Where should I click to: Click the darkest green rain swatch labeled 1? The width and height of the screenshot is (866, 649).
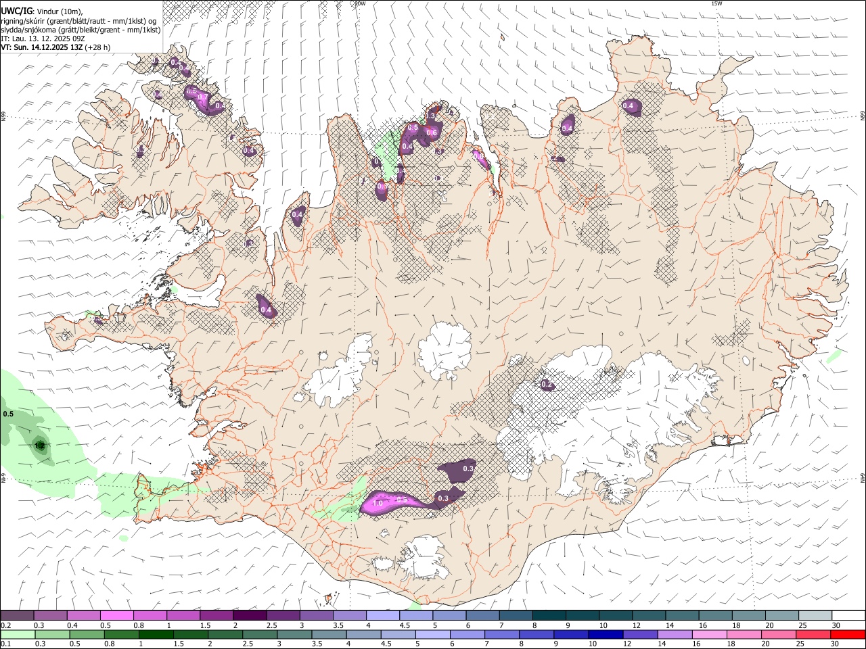point(156,635)
